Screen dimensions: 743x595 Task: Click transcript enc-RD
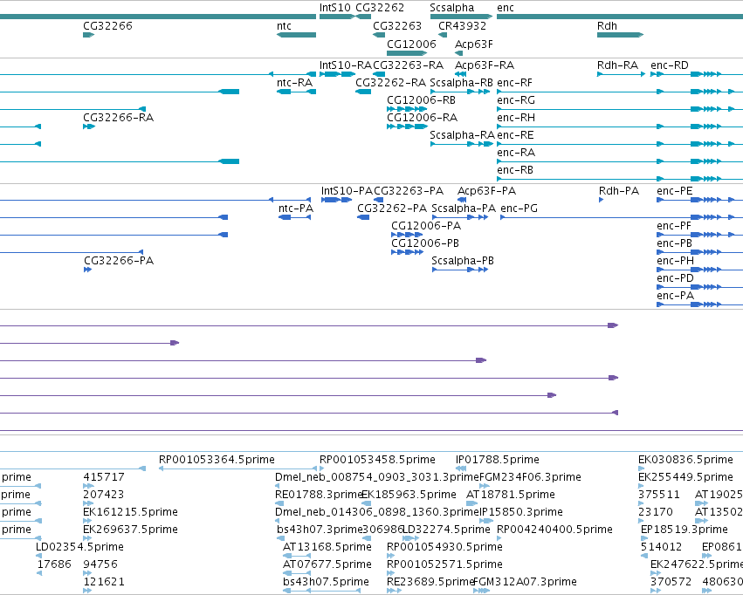click(697, 74)
